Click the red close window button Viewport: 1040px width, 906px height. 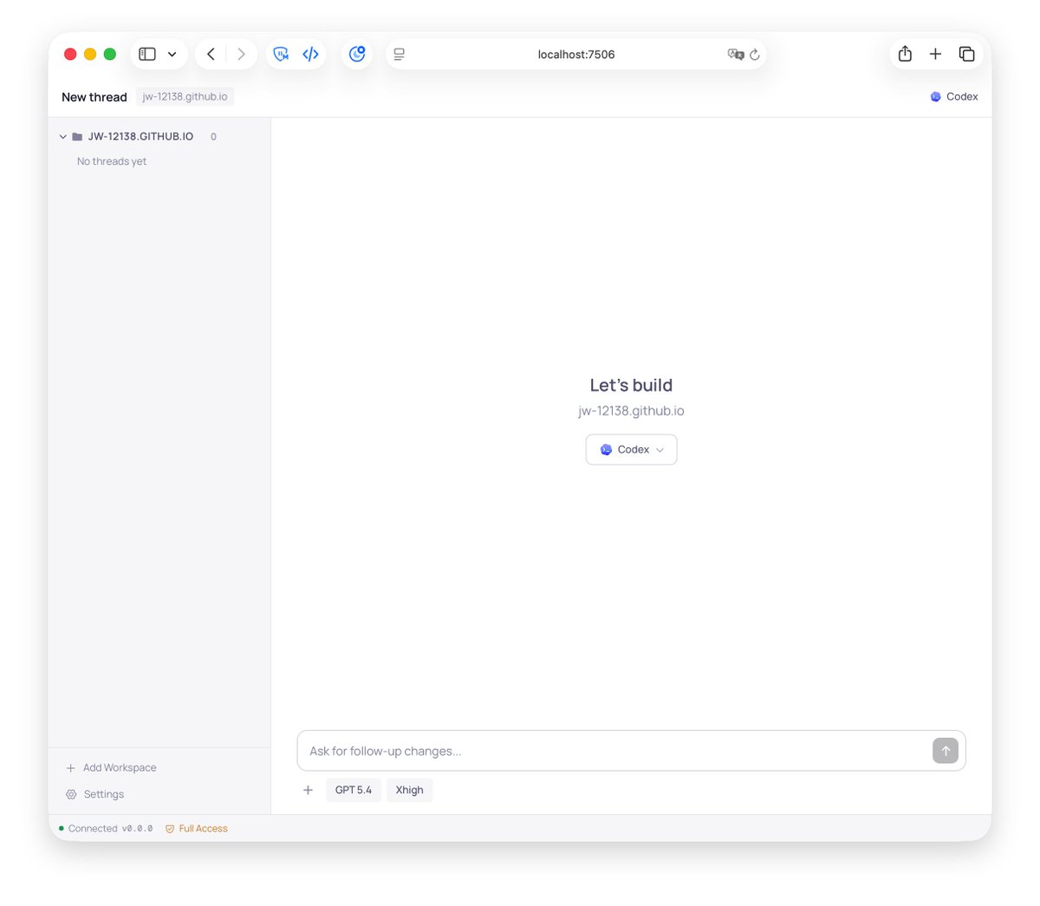(x=70, y=54)
